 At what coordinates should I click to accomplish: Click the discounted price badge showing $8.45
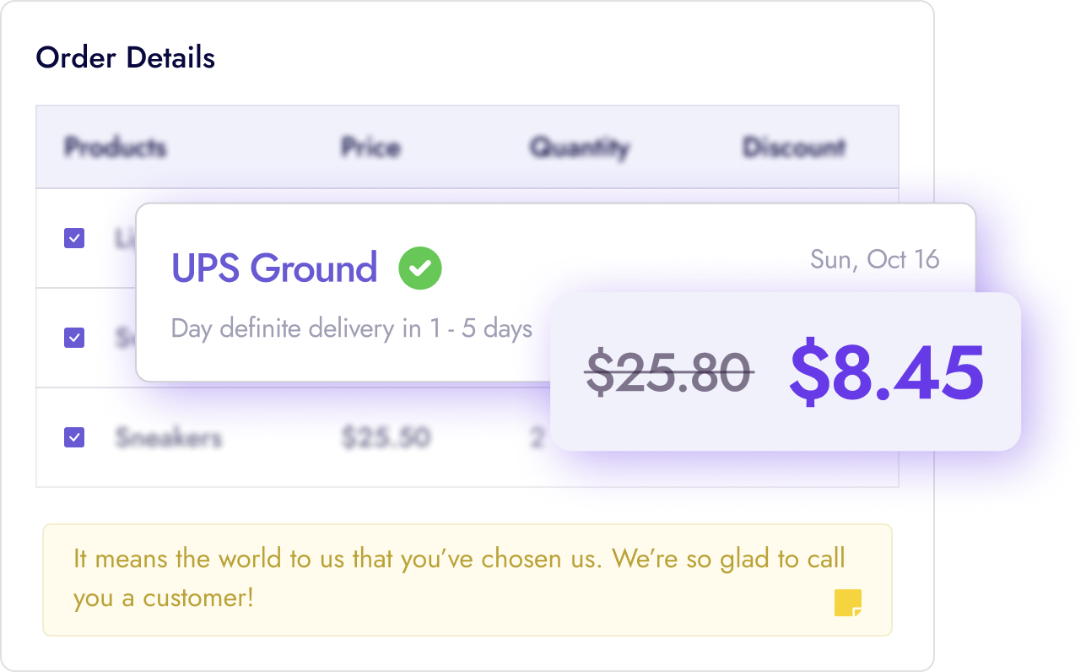pyautogui.click(x=886, y=371)
